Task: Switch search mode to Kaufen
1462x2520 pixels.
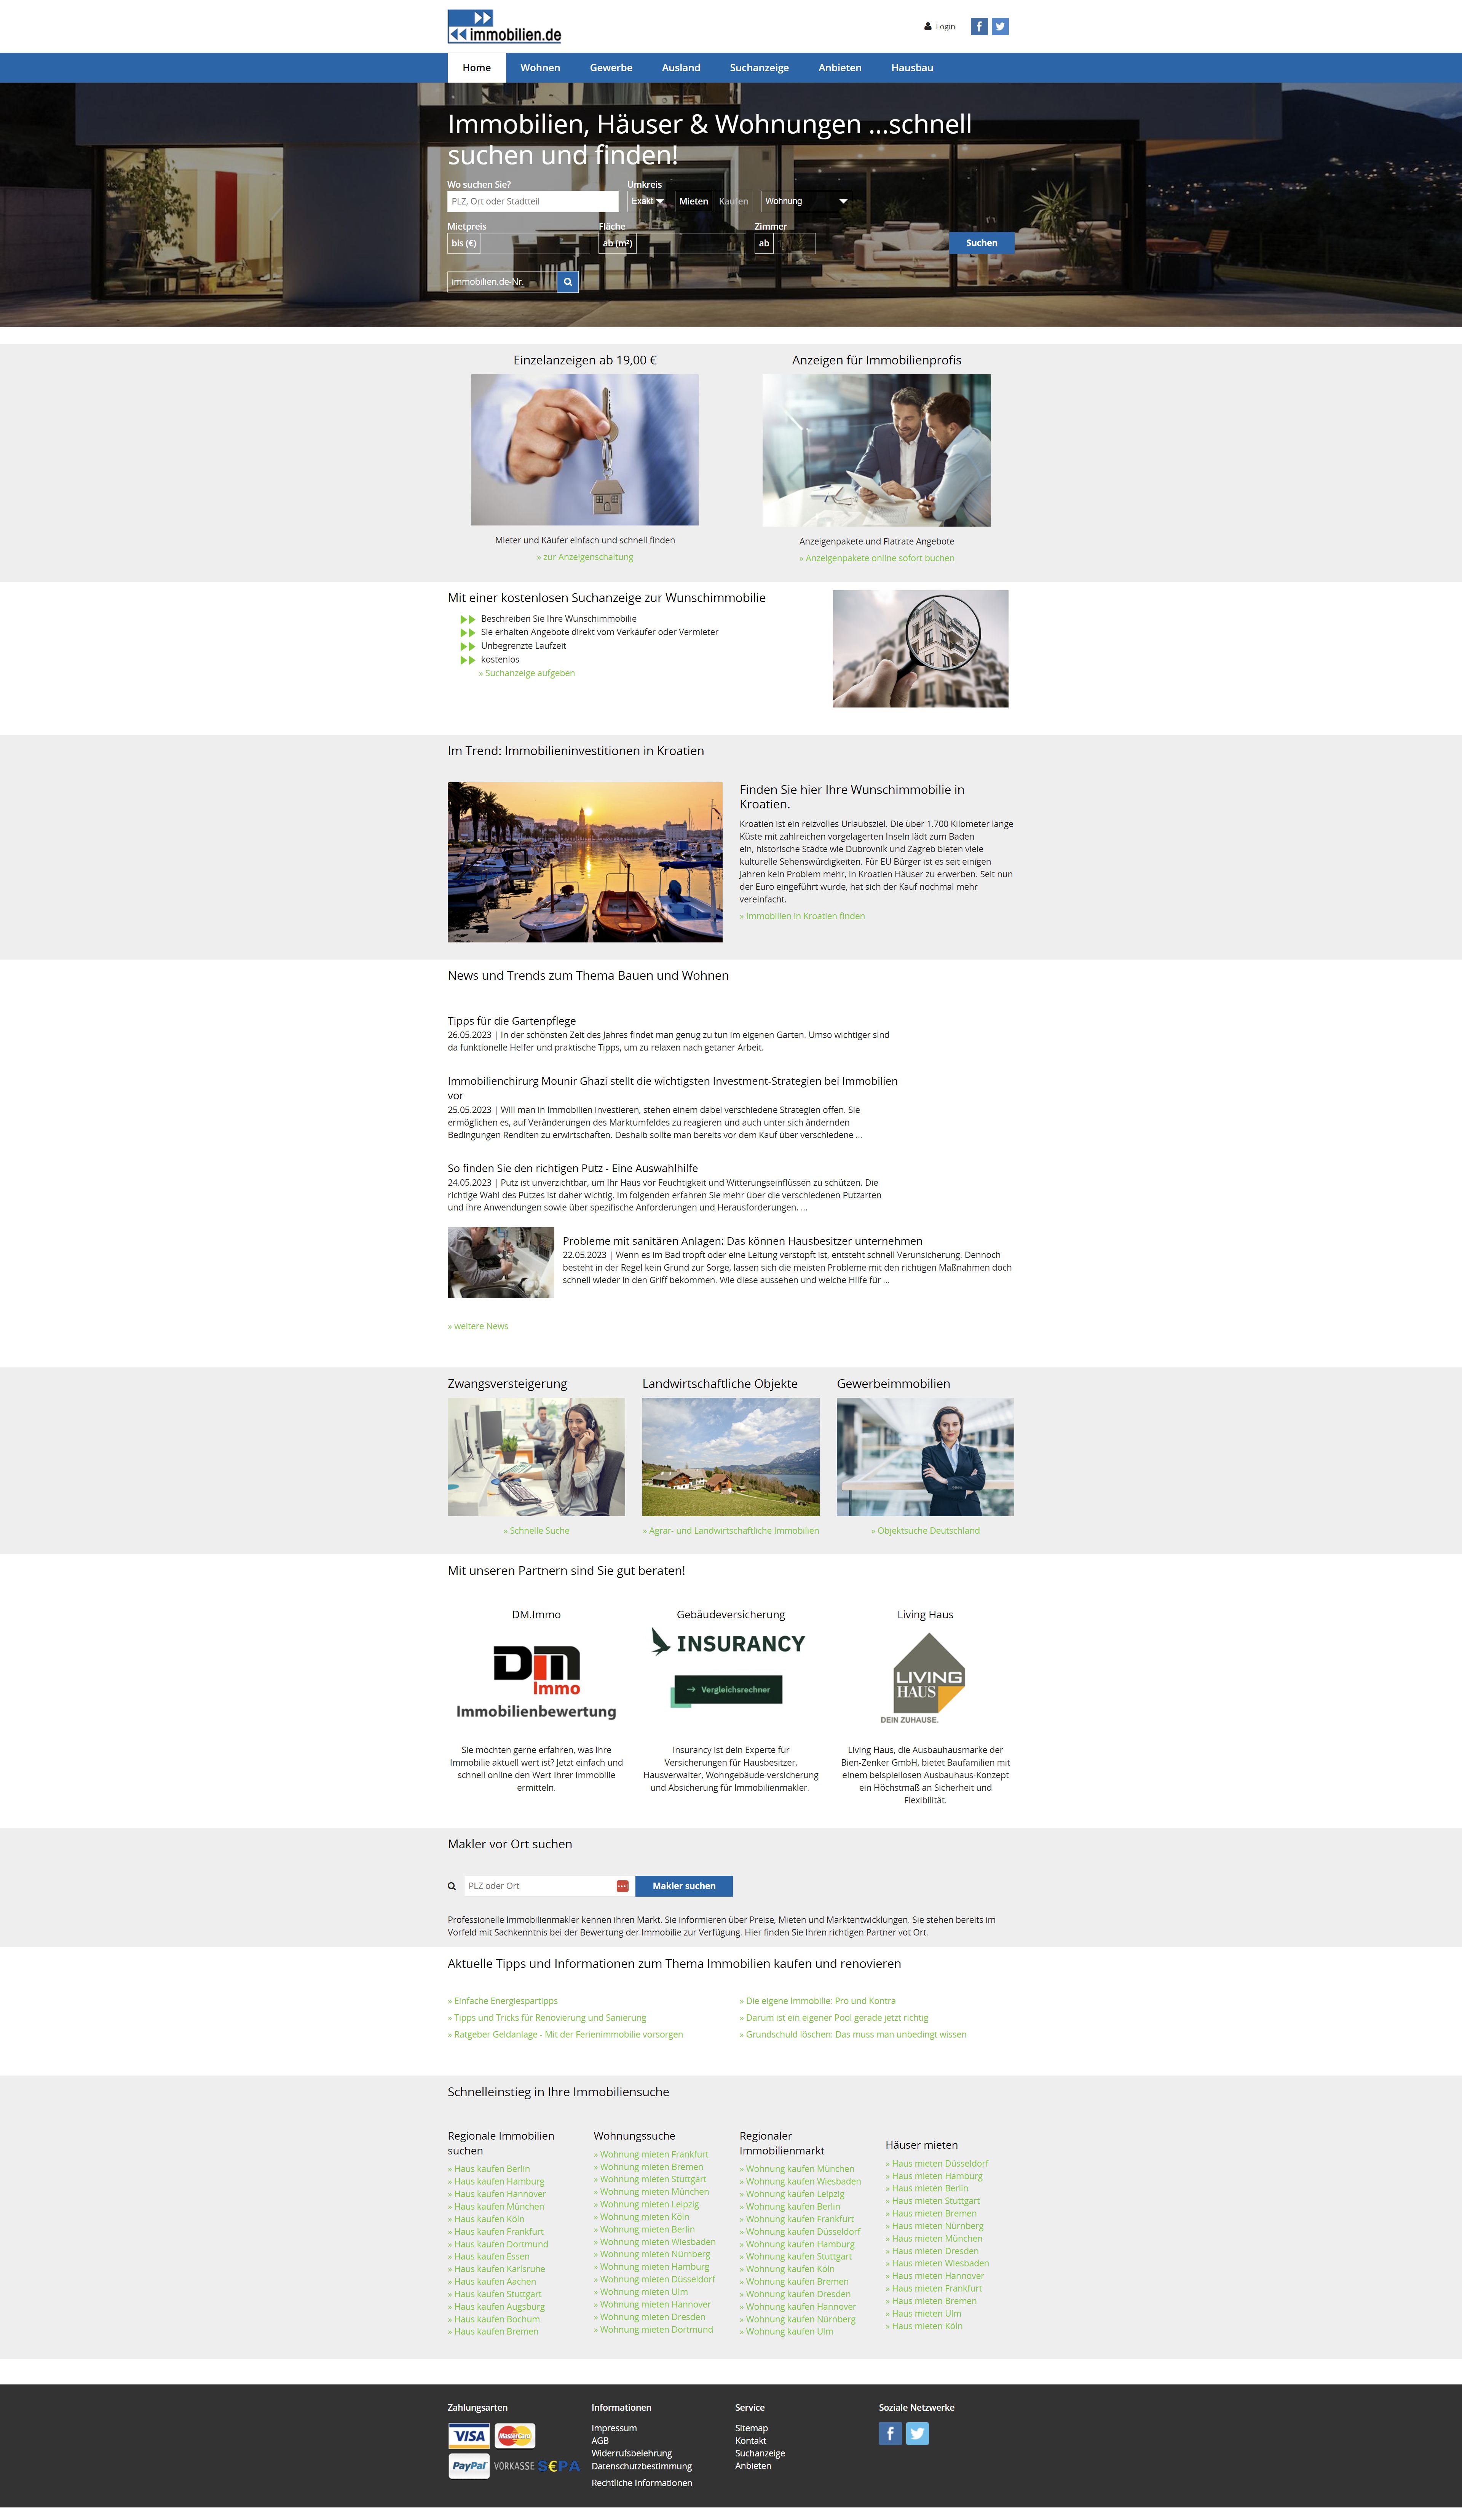Action: coord(733,202)
